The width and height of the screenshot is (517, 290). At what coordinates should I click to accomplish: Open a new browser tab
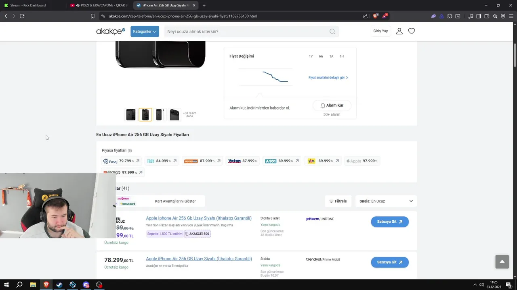204,5
